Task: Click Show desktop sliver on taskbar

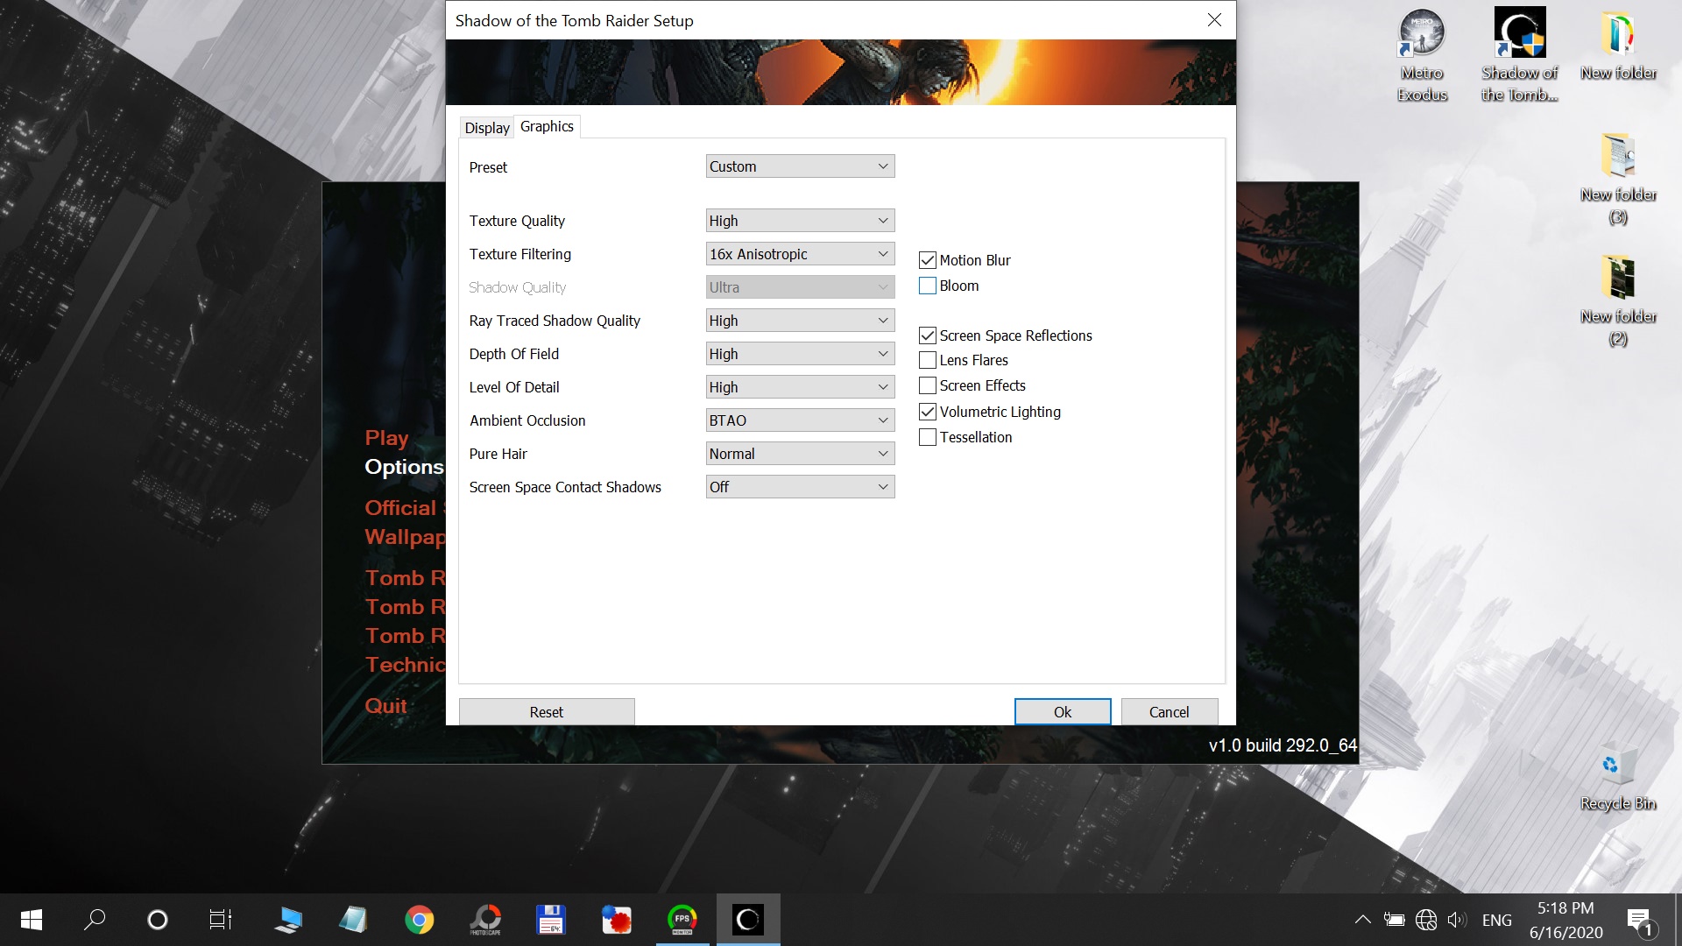Action: [1678, 920]
